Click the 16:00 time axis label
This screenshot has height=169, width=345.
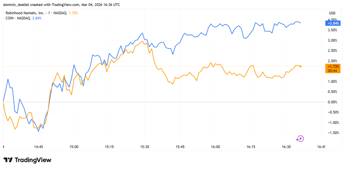(x=215, y=147)
